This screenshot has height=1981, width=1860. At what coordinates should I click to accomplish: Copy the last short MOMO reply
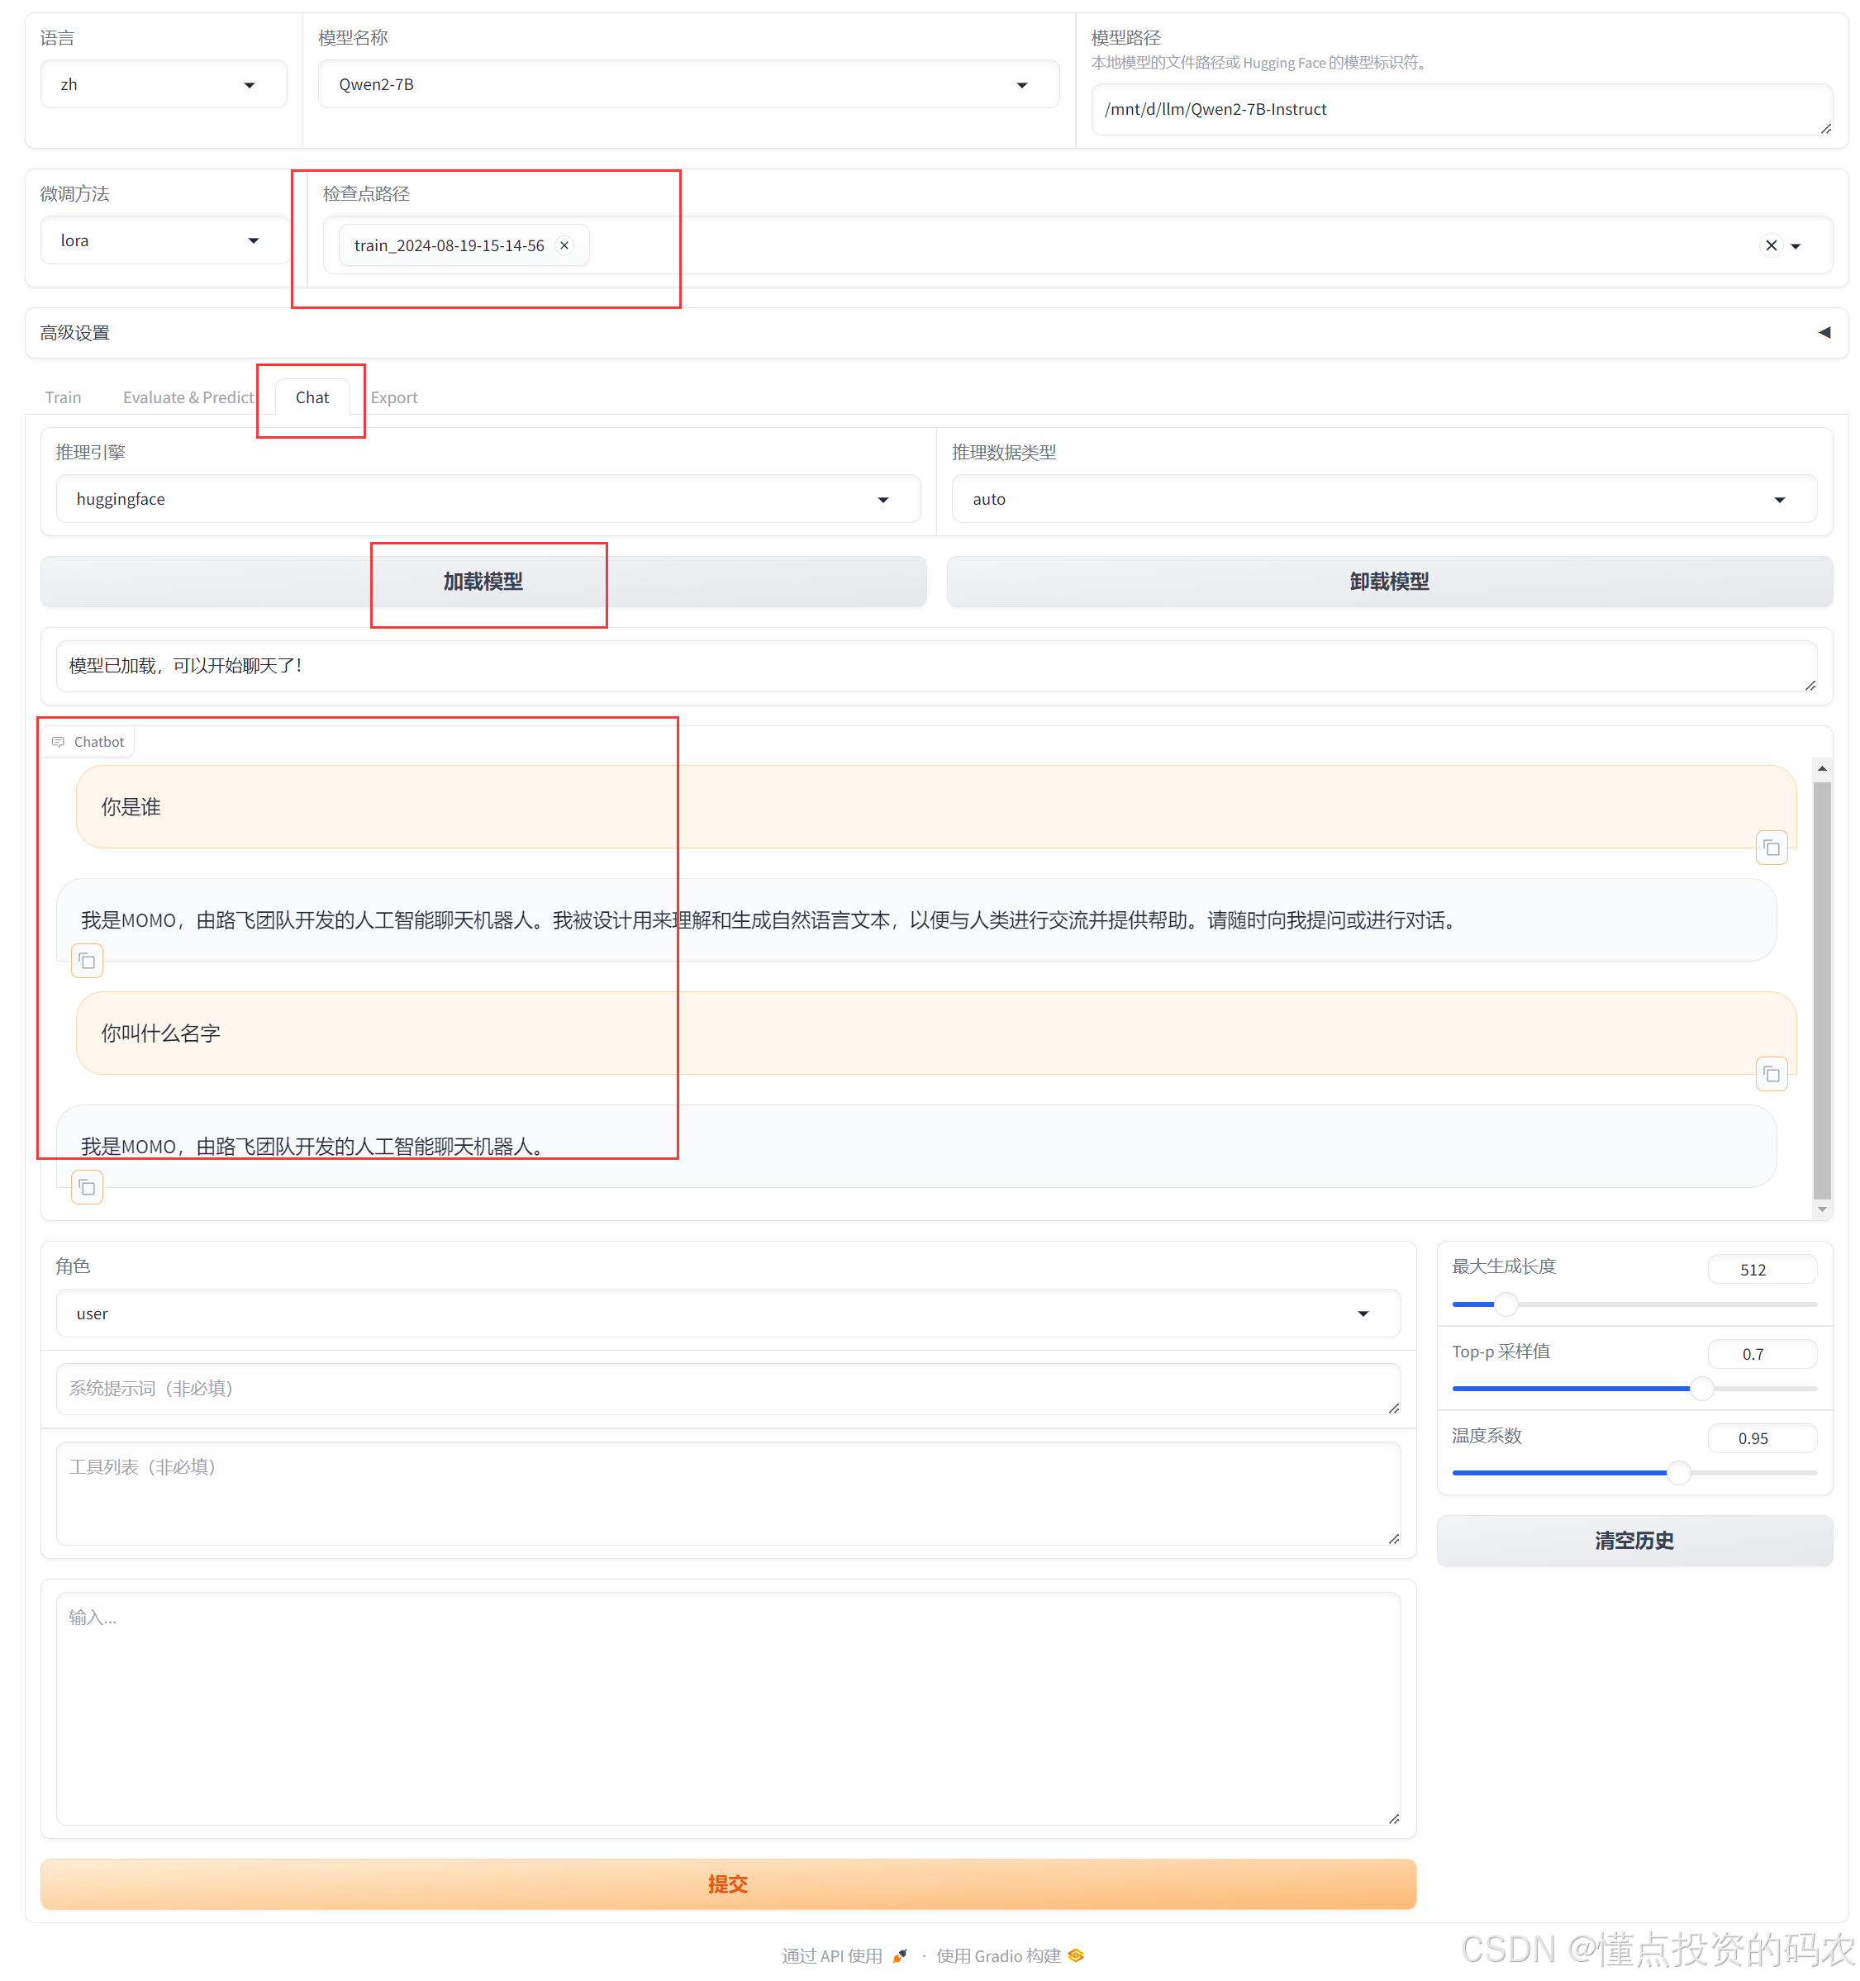[x=88, y=1187]
